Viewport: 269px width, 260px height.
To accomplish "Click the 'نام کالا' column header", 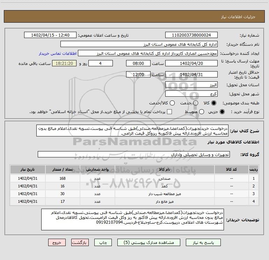I will (165, 169).
